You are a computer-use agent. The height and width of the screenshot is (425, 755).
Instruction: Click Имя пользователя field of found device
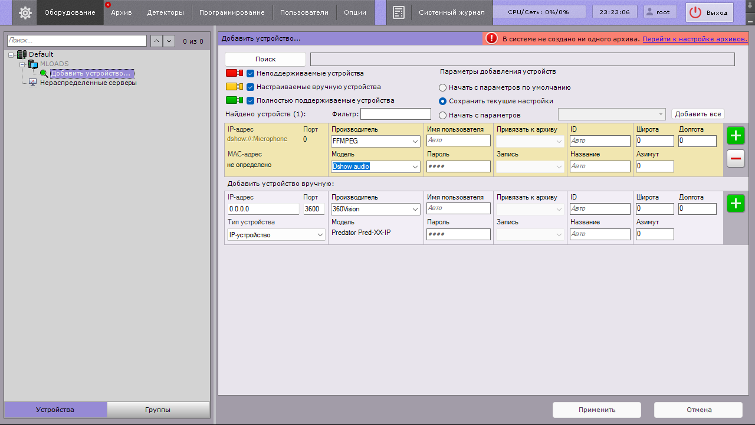click(x=458, y=141)
